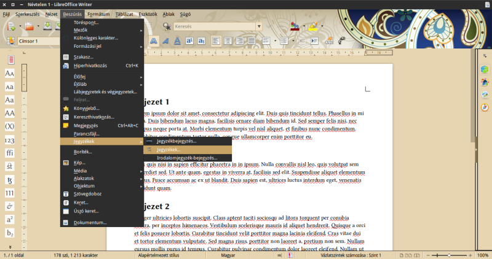Click the 111 icon in the left toolbar

pos(10,193)
